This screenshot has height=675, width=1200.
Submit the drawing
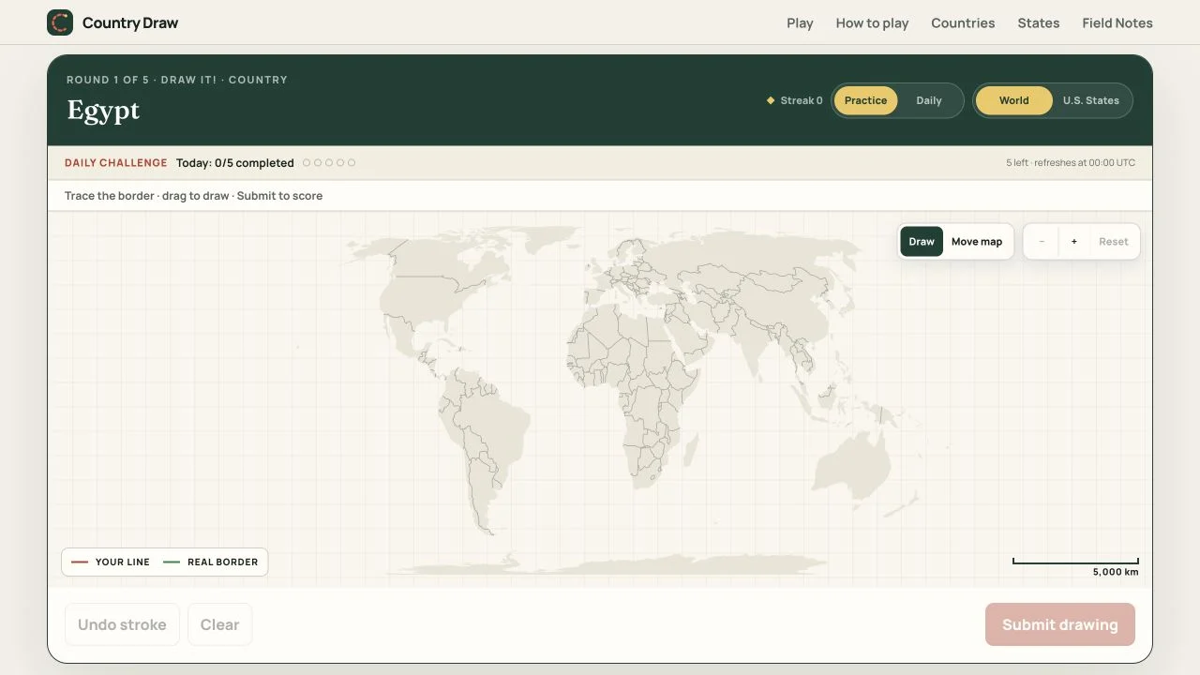pos(1060,624)
